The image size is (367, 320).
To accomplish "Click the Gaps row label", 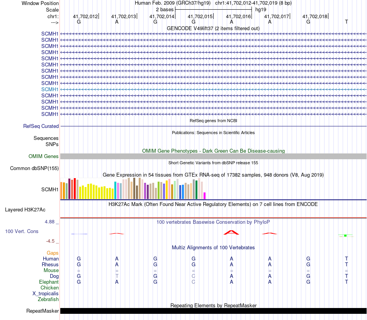I will click(53, 253).
